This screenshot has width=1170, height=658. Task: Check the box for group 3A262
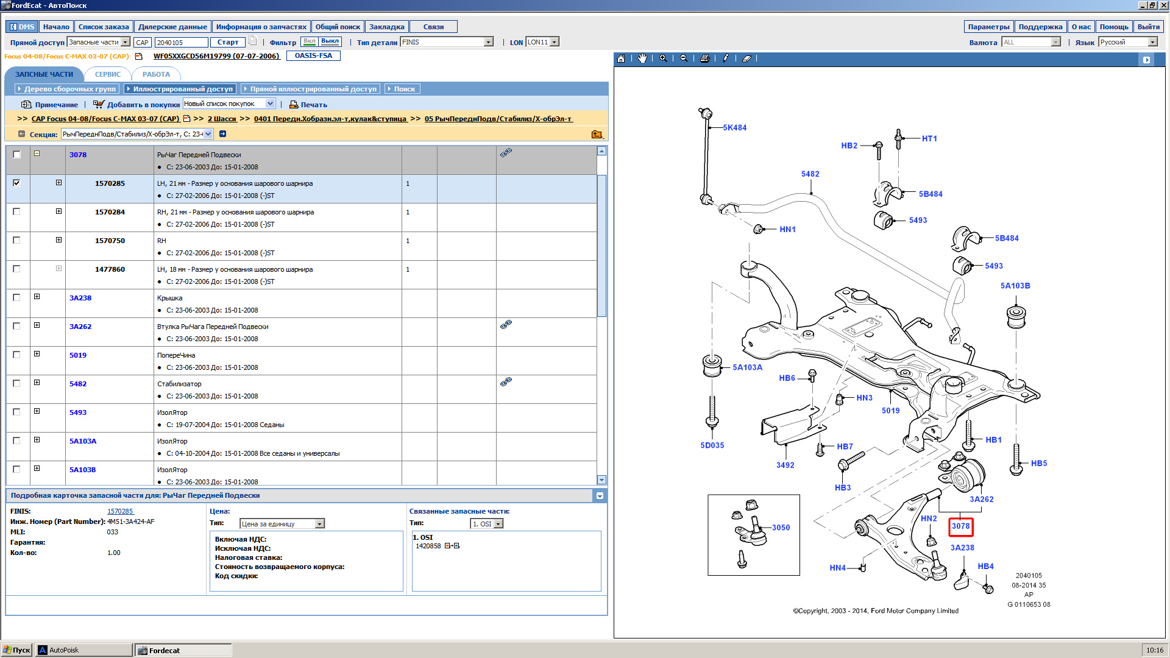16,326
